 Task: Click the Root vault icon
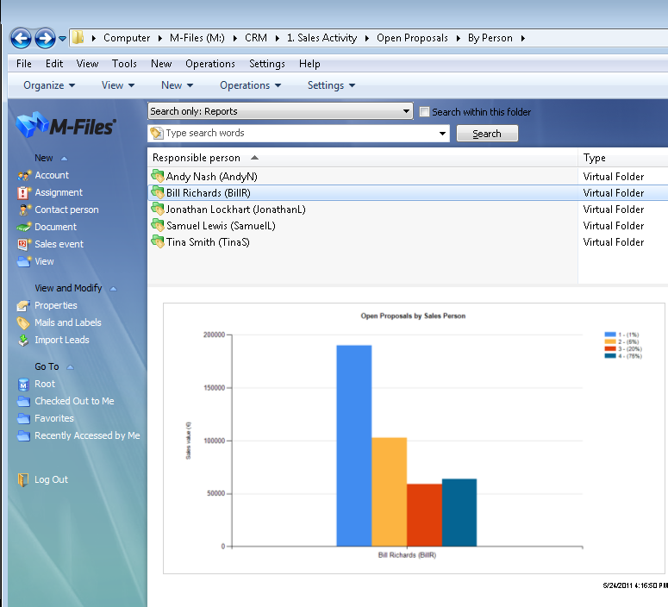(23, 384)
